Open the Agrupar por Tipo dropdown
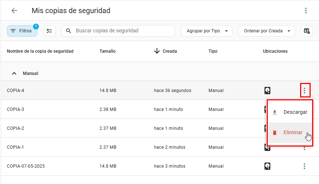Screen dimensions: 319x184 click(206, 31)
